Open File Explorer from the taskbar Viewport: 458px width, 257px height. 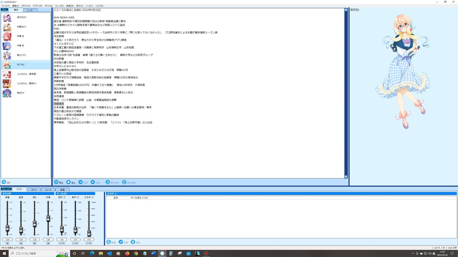point(101,254)
